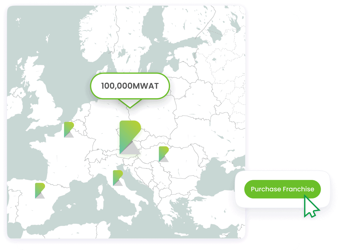The image size is (346, 250).
Task: Click the 100,000MWAT tooltip bubble
Action: click(x=130, y=86)
